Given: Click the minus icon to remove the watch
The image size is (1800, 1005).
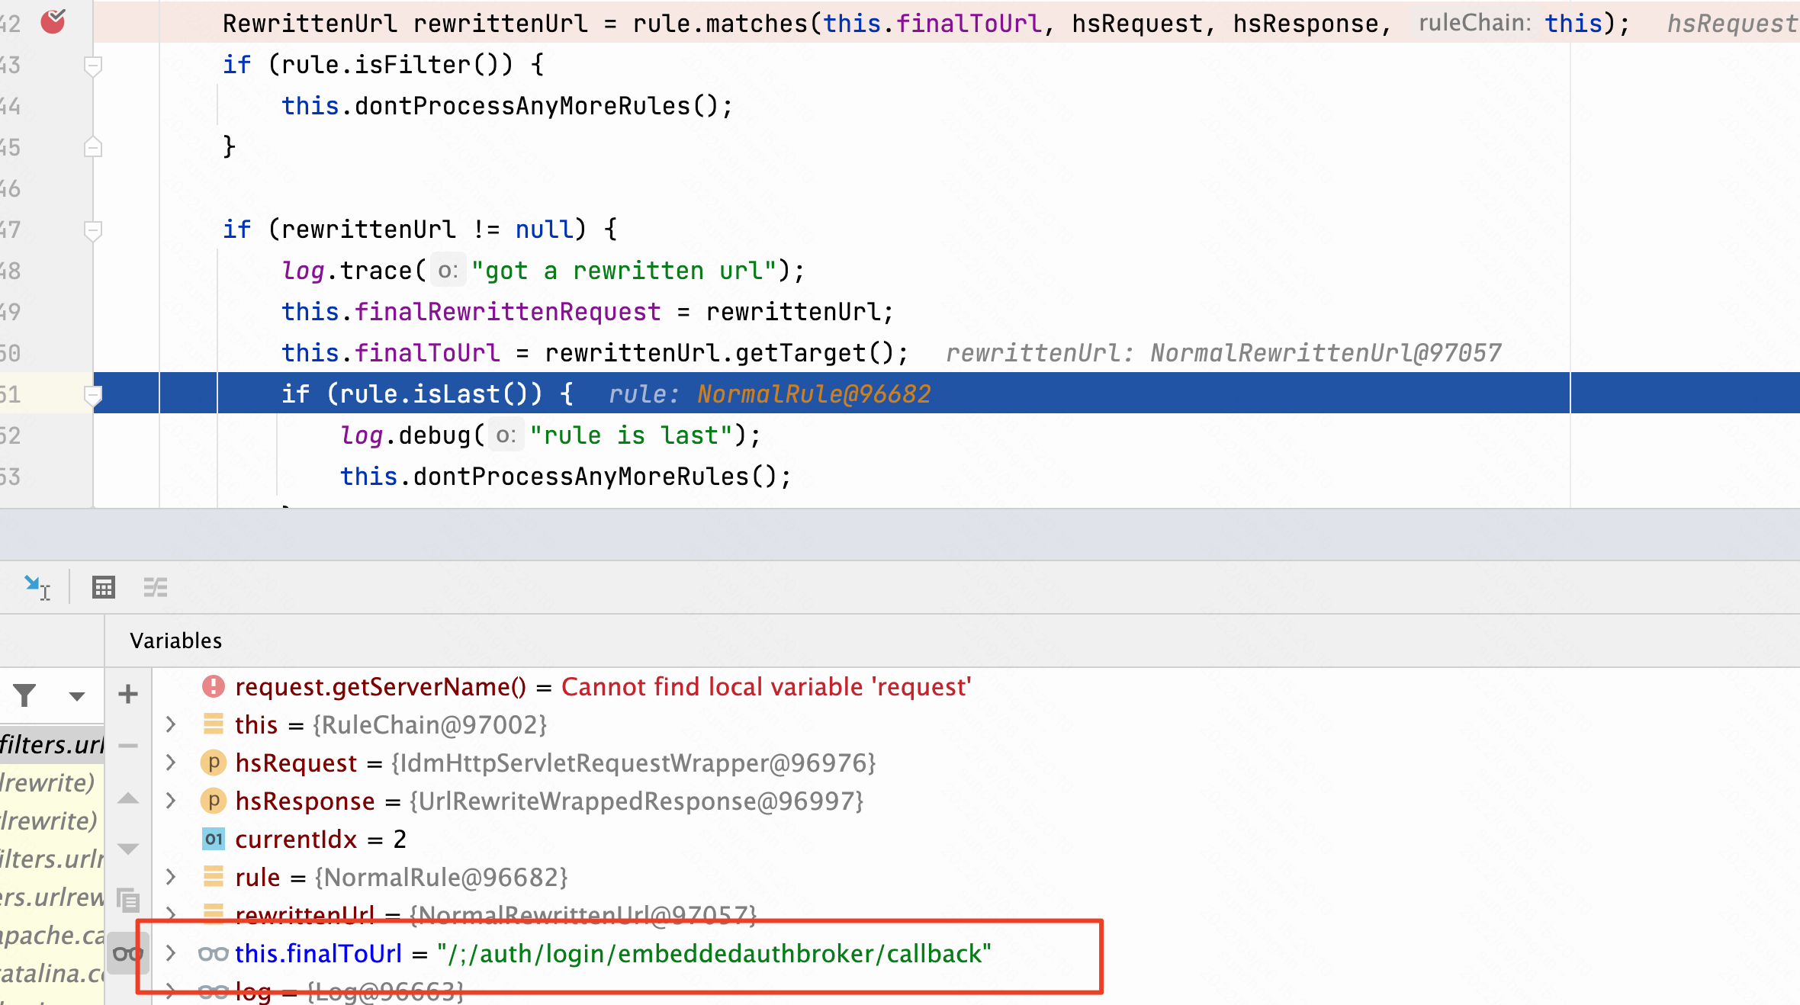Looking at the screenshot, I should (128, 746).
